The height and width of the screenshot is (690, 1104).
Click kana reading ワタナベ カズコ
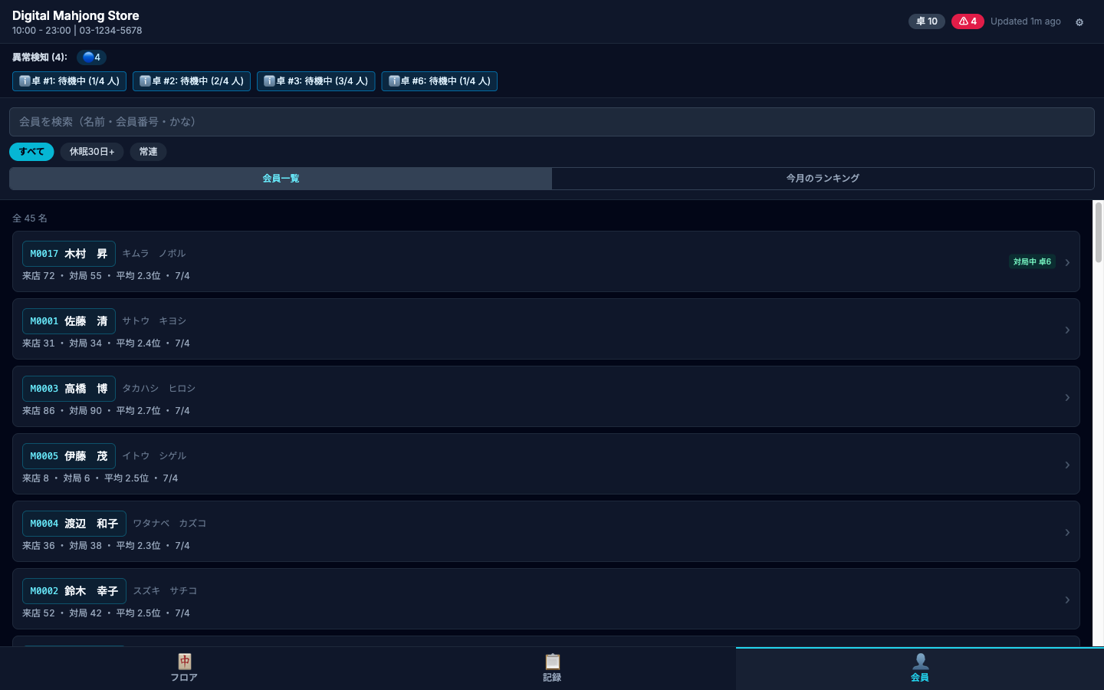[169, 524]
